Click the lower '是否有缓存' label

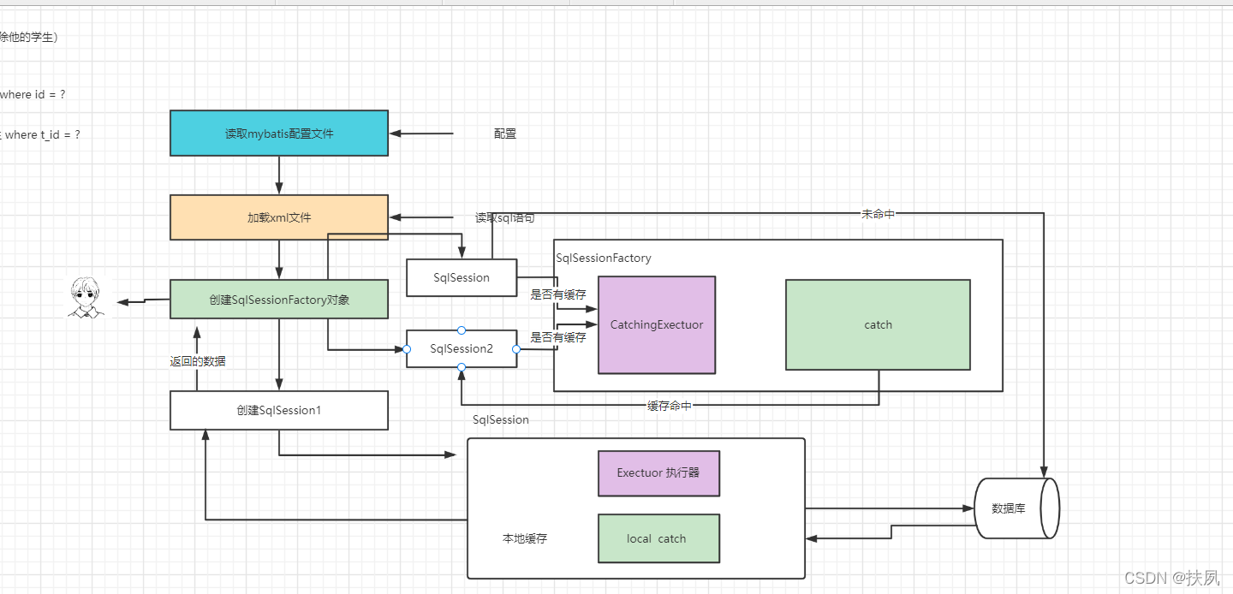558,337
